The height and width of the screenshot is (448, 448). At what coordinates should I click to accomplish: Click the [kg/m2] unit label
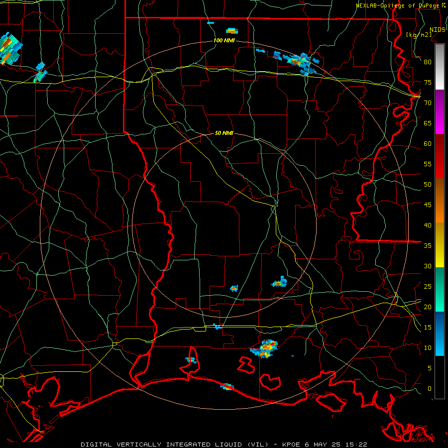click(x=419, y=35)
